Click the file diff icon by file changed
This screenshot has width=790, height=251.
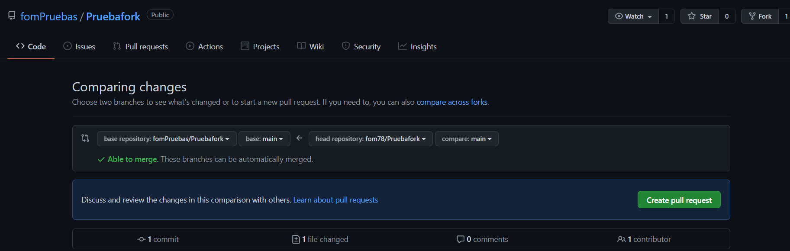tap(296, 239)
